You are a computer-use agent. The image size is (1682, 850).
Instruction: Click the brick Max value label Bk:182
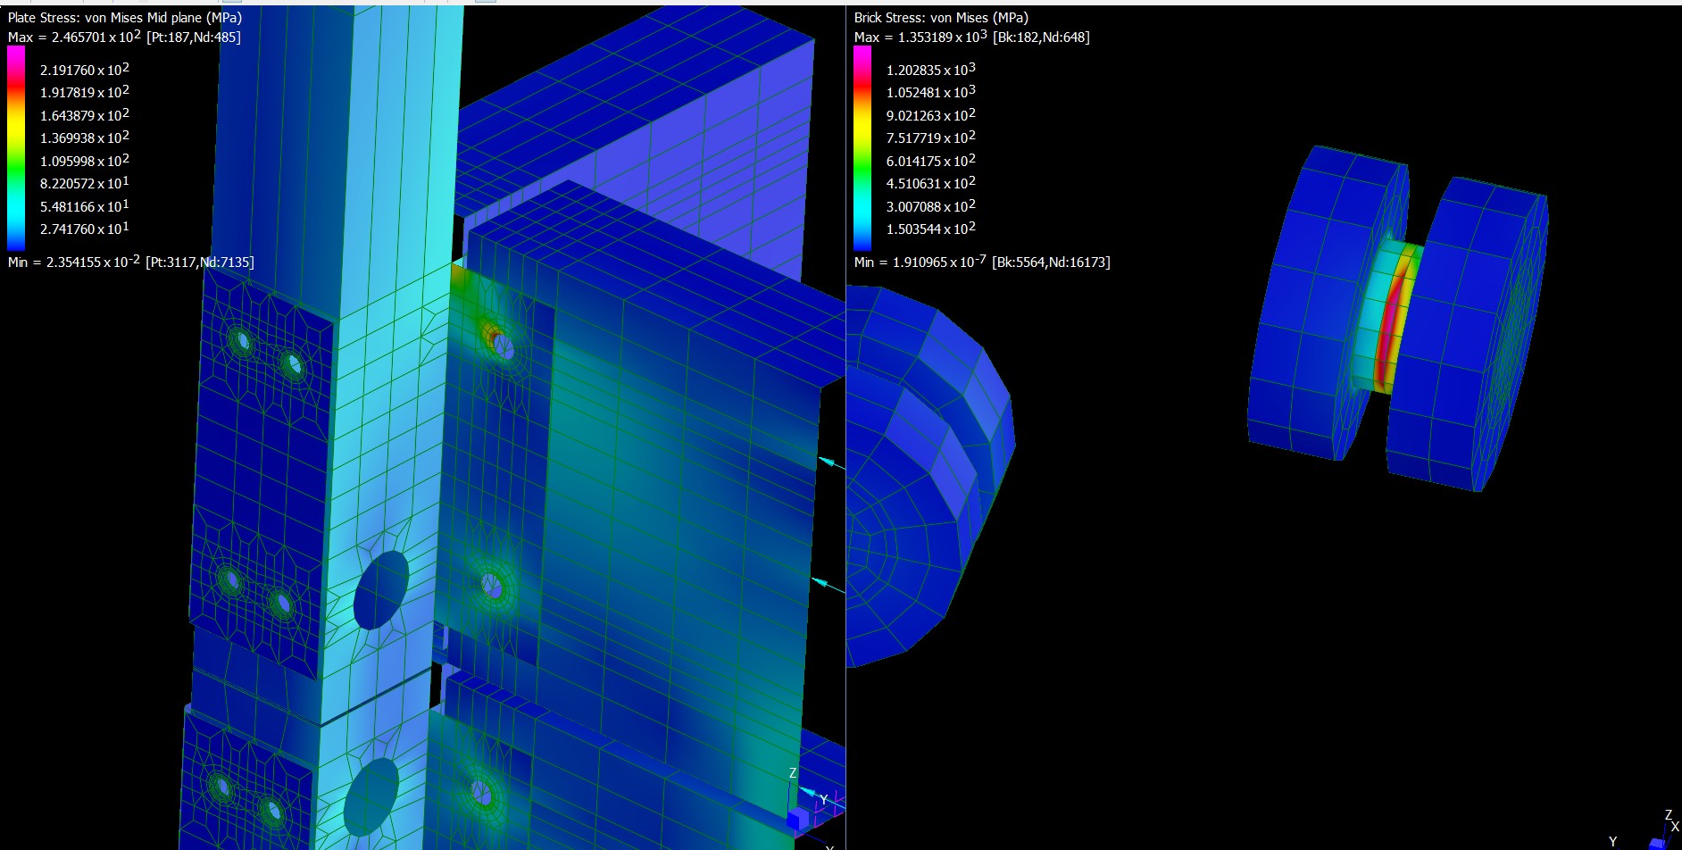click(971, 37)
